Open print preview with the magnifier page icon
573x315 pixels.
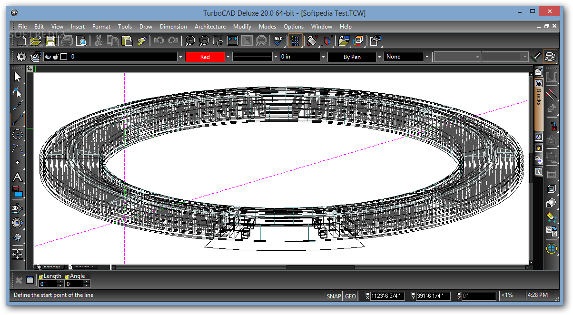[81, 41]
